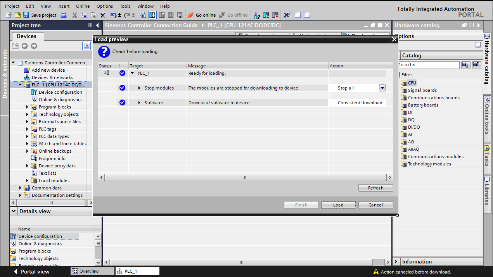Image resolution: width=493 pixels, height=277 pixels.
Task: Toggle the check mark for Software row
Action: point(123,103)
